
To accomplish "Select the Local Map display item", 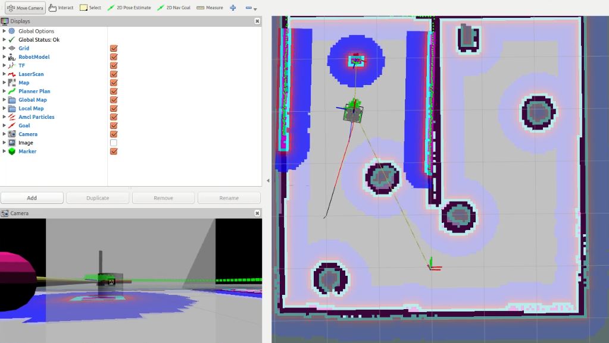I will [x=31, y=109].
